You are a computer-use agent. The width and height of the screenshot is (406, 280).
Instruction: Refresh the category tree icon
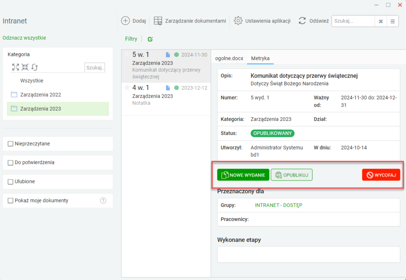click(35, 67)
